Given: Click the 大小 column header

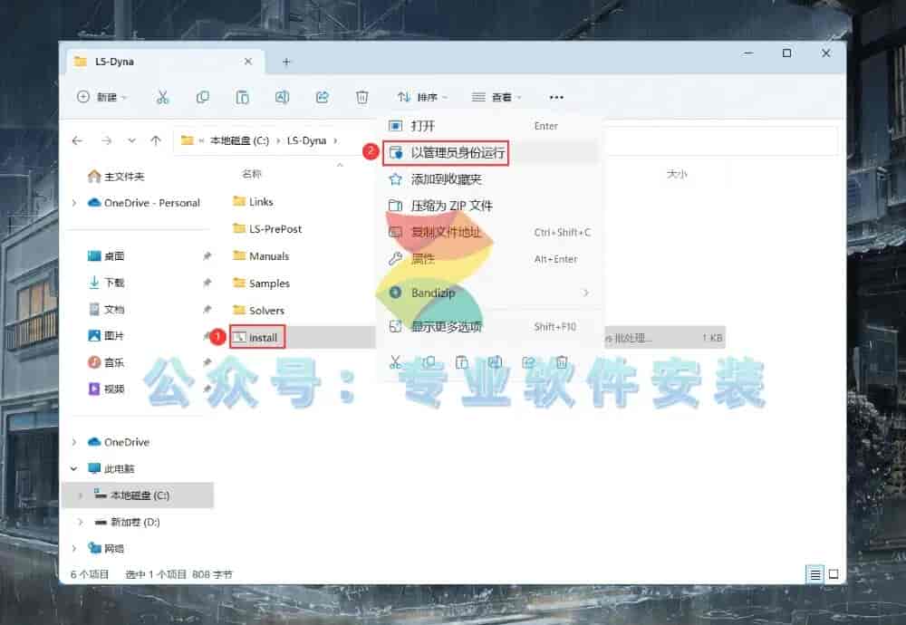Looking at the screenshot, I should click(x=677, y=173).
